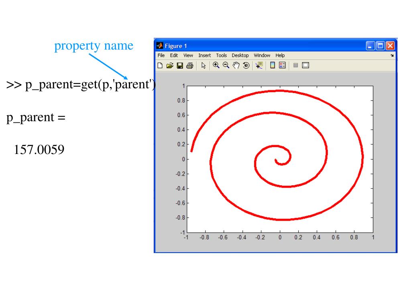Click the Figure 1 title bar text
411x308 pixels.
(x=176, y=46)
